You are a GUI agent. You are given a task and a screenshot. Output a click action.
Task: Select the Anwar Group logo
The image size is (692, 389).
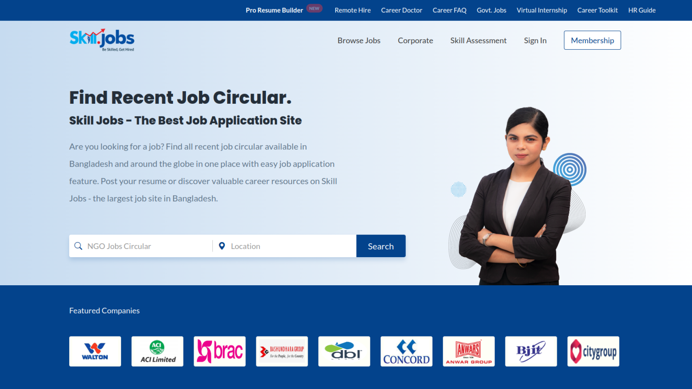[469, 352]
